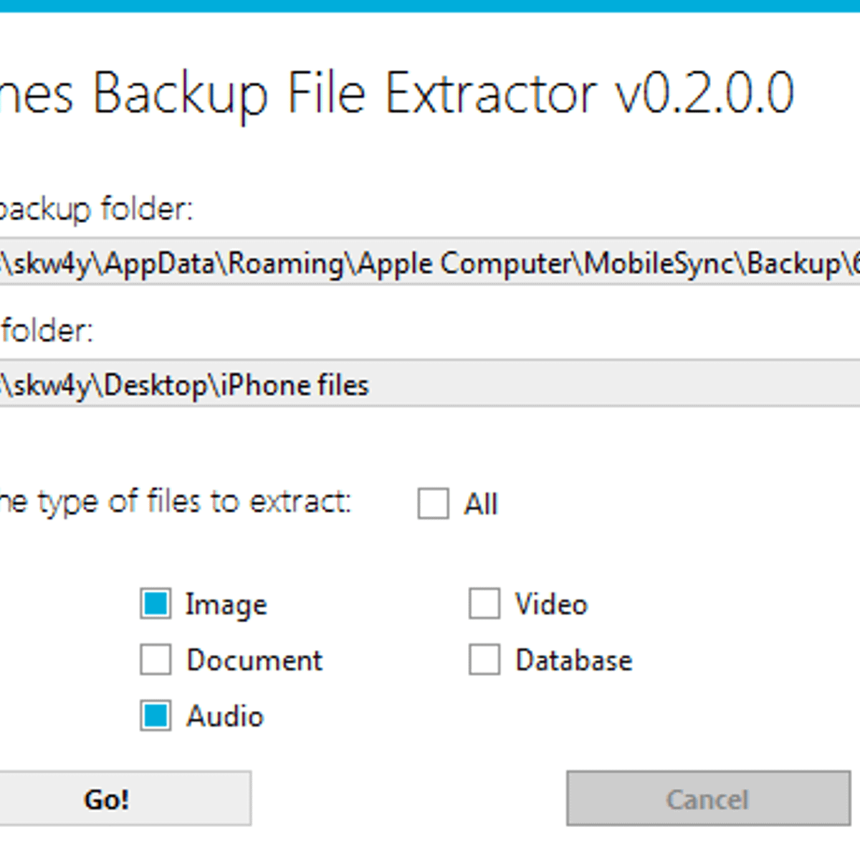Select the Database extraction option
Viewport: 860px width, 860px height.
[x=483, y=660]
